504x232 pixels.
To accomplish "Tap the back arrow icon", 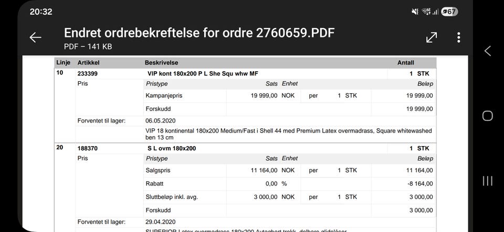I will (35, 37).
